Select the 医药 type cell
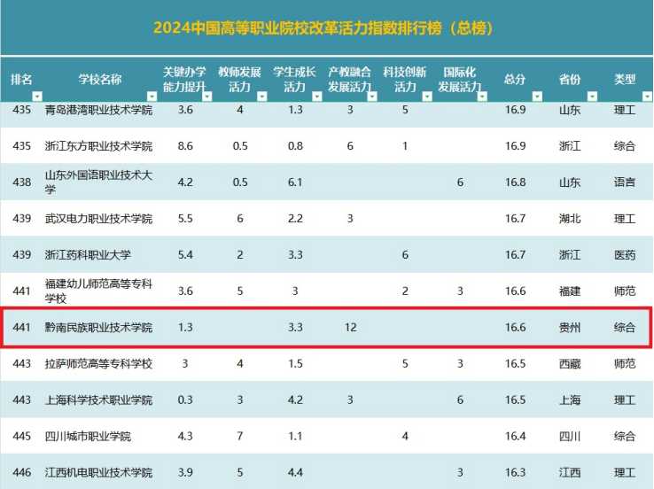Image resolution: width=654 pixels, height=489 pixels. pyautogui.click(x=624, y=255)
